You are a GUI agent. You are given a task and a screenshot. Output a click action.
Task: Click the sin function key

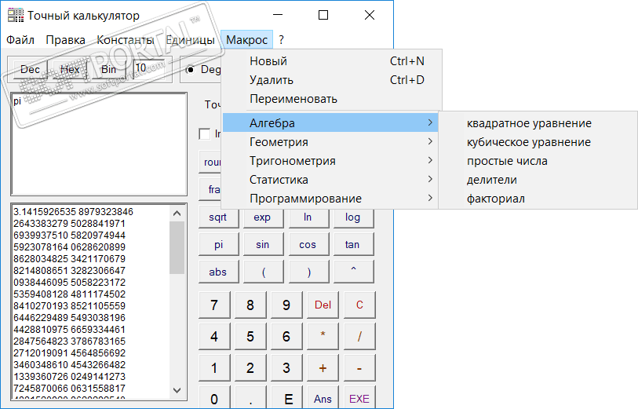263,245
